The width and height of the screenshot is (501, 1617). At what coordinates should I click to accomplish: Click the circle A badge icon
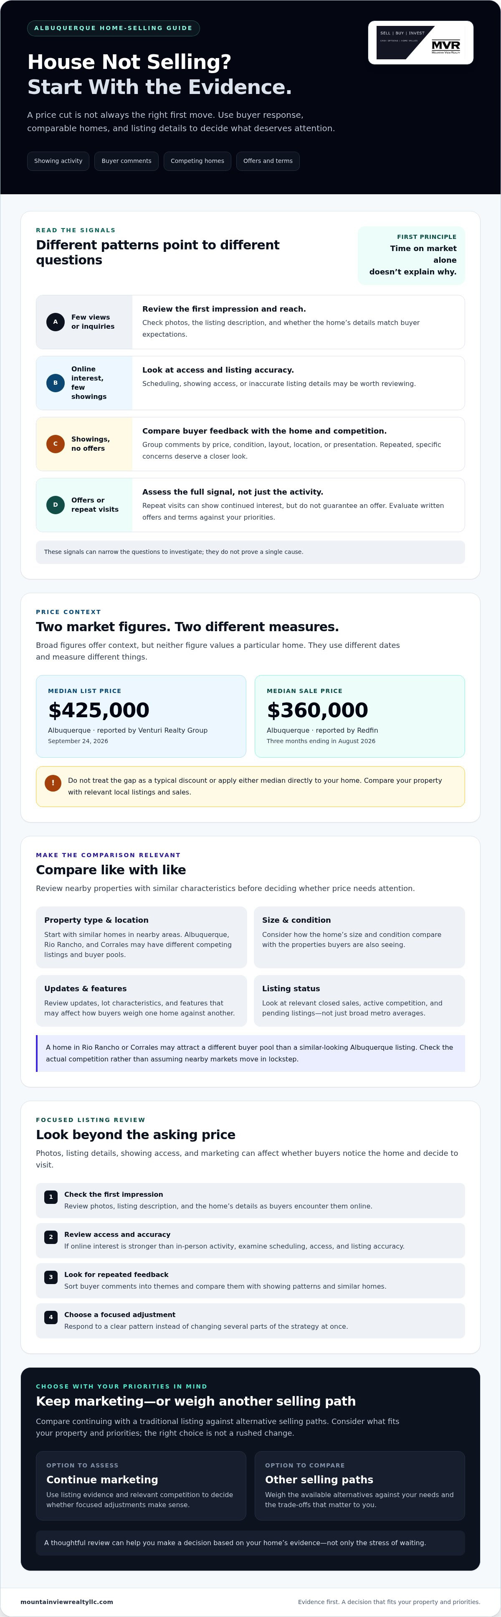(x=55, y=322)
